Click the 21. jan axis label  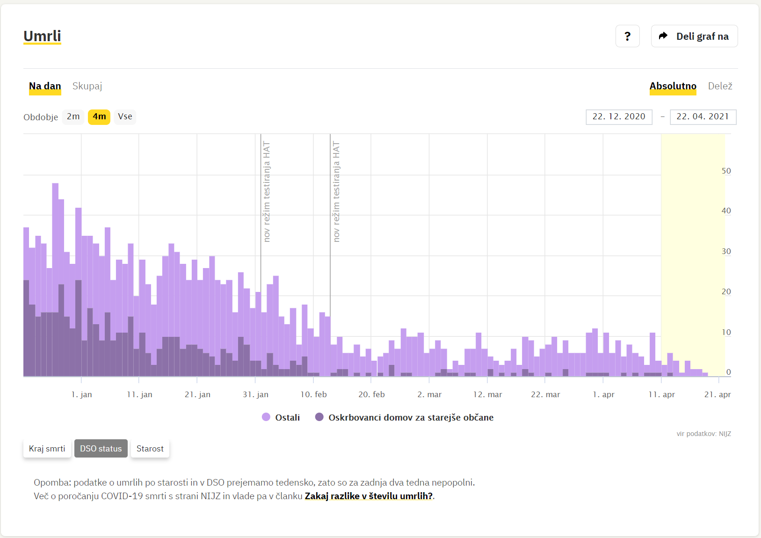197,394
